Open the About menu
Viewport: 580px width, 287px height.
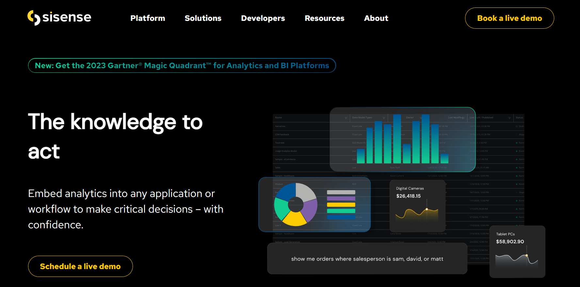click(x=376, y=18)
